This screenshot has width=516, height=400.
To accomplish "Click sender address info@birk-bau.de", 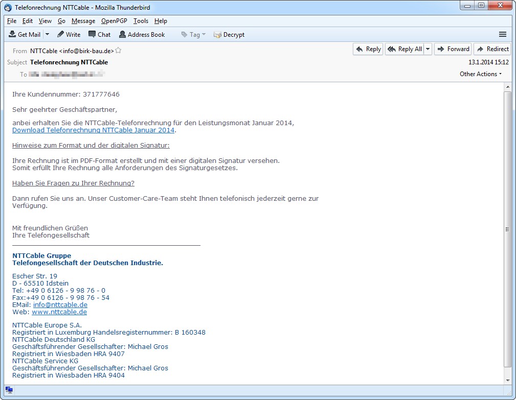I will point(86,51).
